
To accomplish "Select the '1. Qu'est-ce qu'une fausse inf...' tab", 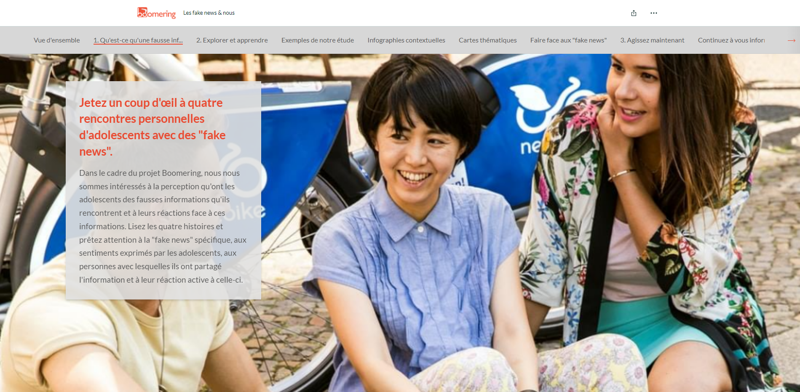I will pos(138,40).
